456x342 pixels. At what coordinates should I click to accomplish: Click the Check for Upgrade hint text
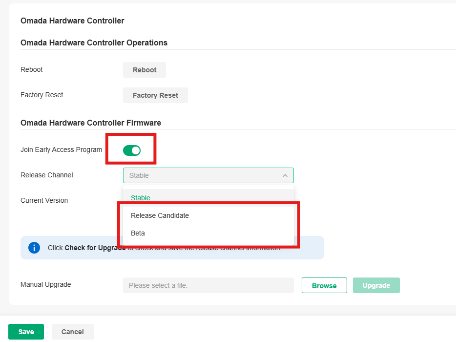click(165, 248)
